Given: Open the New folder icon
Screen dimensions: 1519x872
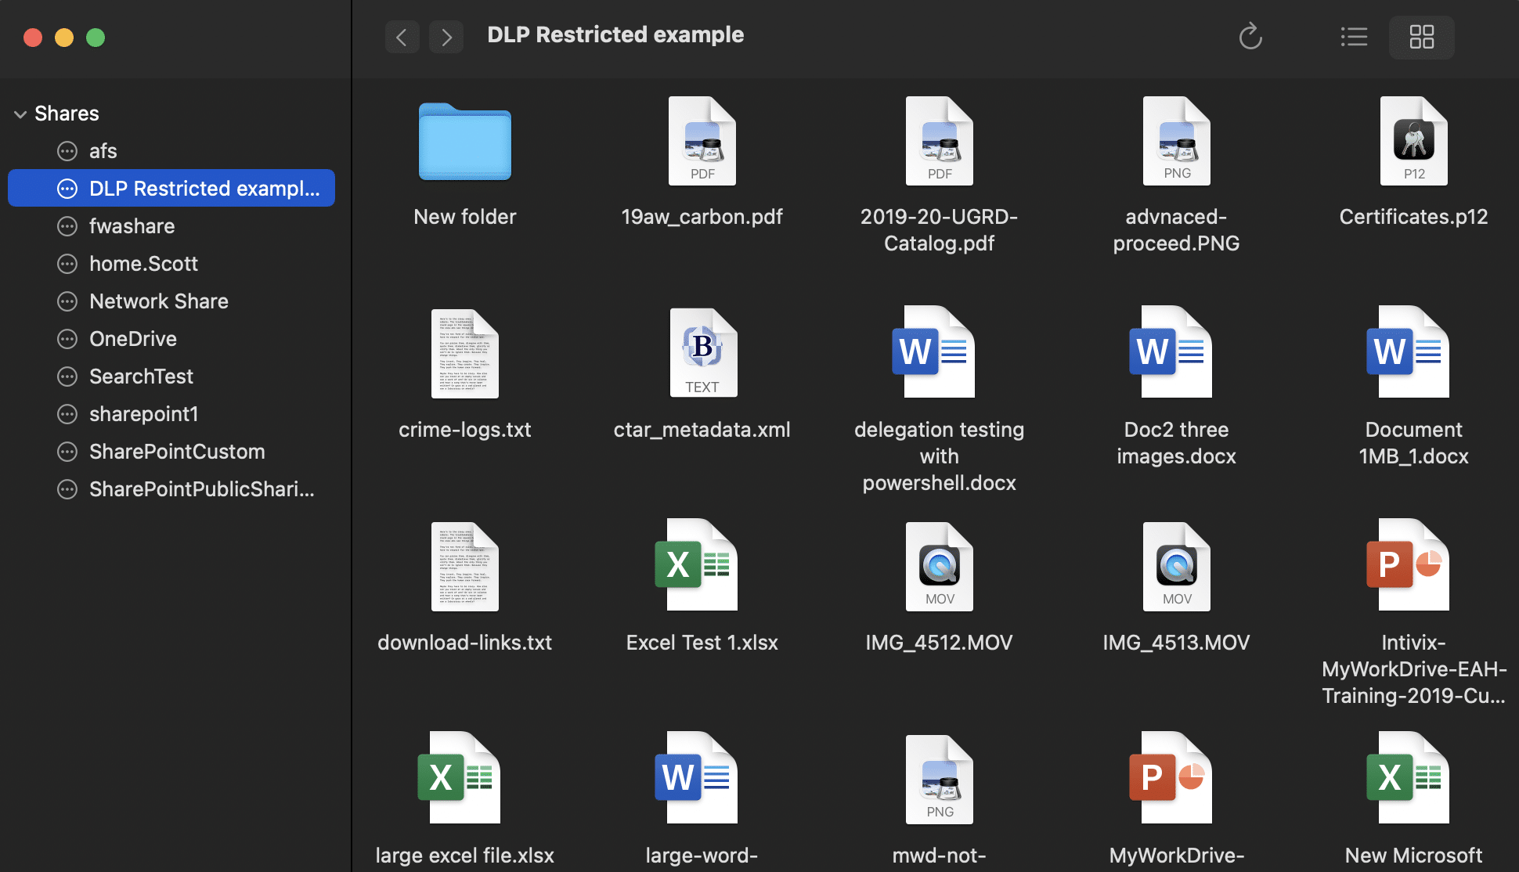Looking at the screenshot, I should pos(464,142).
